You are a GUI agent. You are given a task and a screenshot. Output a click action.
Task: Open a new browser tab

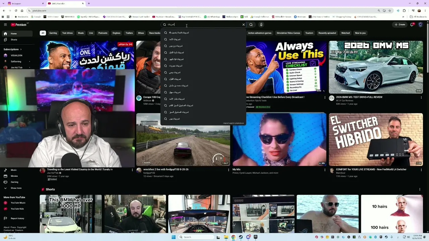pos(89,3)
